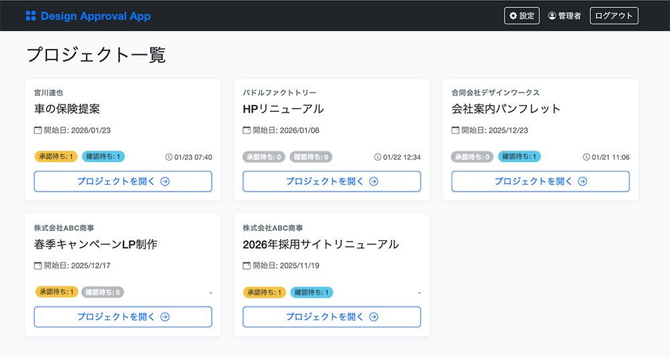The width and height of the screenshot is (670, 357).
Task: Click the user avatar icon beside 管理者
Action: point(552,16)
